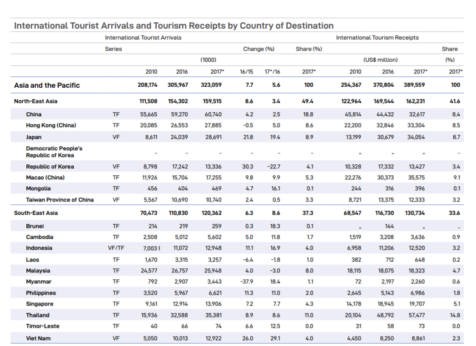Click the '16/15' column heading
Image resolution: width=476 pixels, height=346 pixels.
pyautogui.click(x=246, y=72)
